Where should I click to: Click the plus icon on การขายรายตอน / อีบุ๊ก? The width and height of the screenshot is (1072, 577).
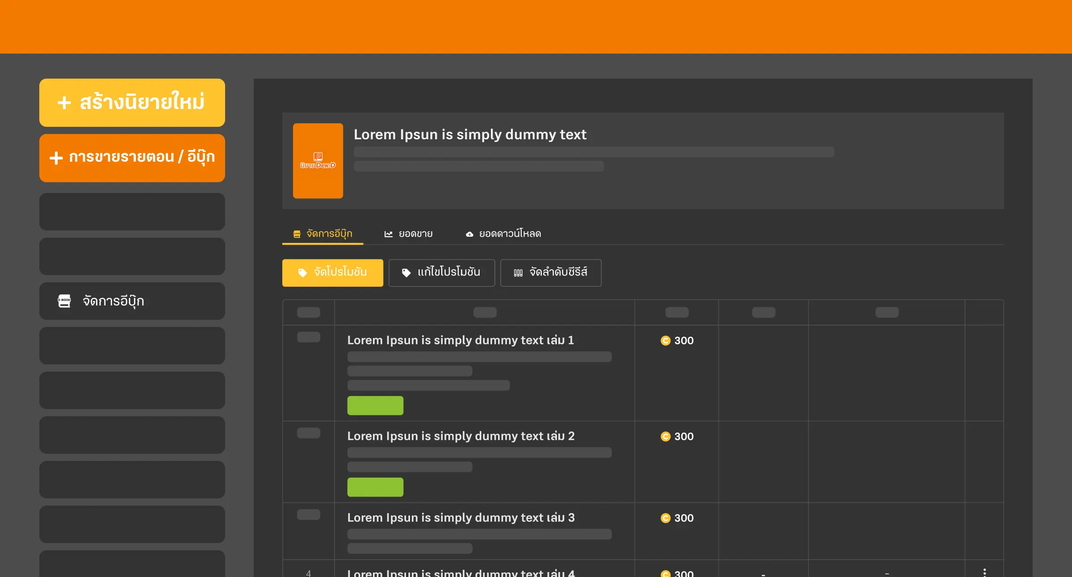coord(56,158)
